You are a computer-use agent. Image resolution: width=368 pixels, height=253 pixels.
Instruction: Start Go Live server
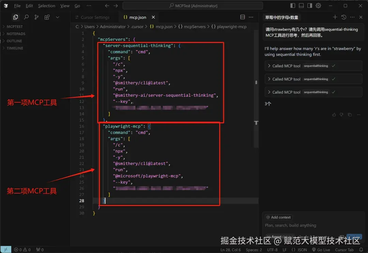point(321,250)
